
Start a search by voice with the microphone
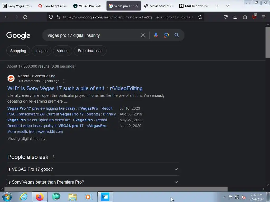pos(156,35)
